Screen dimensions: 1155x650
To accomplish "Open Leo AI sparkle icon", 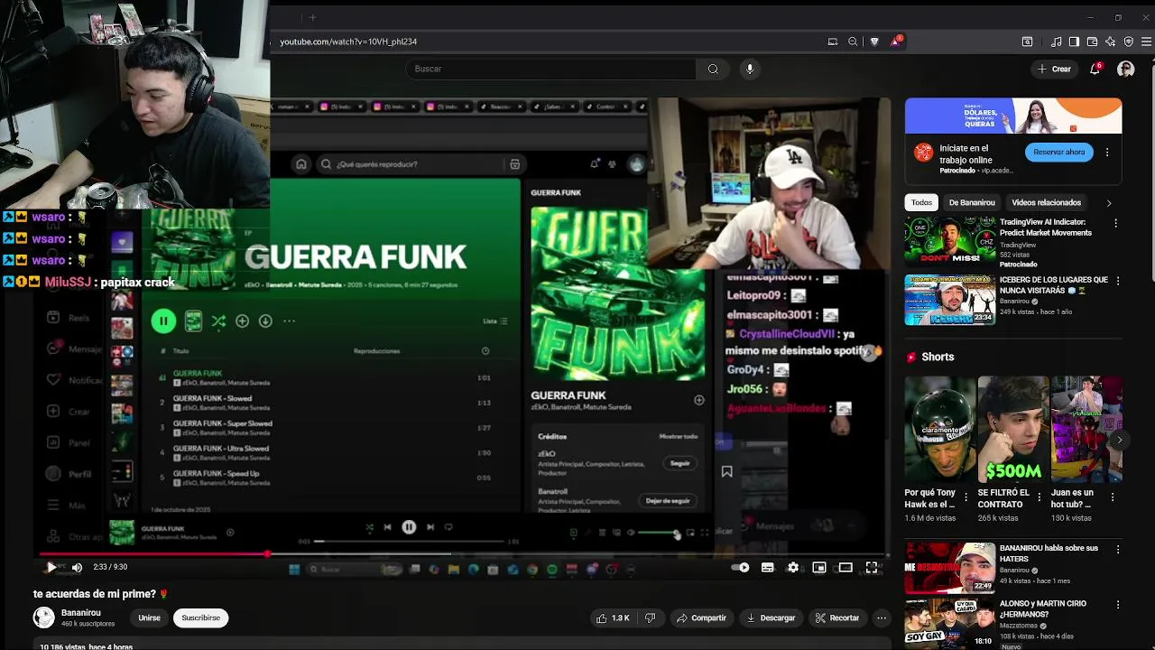I will [x=1110, y=42].
